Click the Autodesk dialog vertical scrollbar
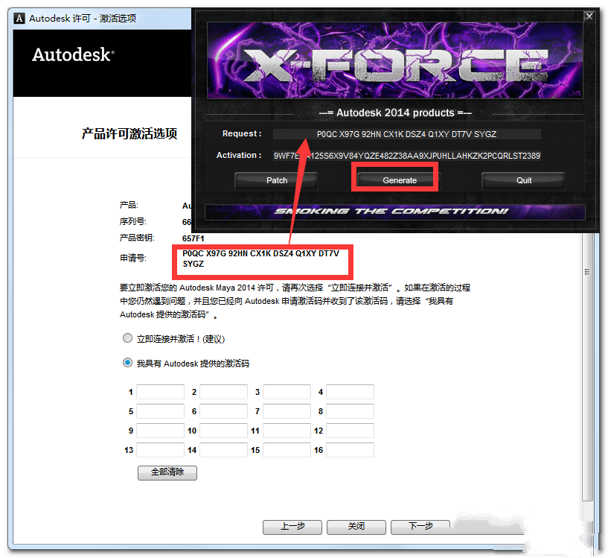 click(x=588, y=367)
